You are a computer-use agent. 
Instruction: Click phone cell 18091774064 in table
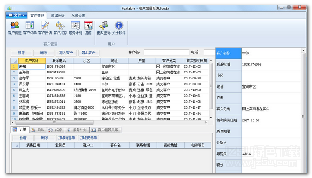tap(59, 67)
